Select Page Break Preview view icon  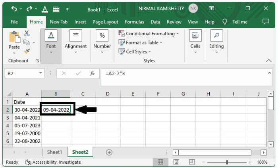coord(191,162)
